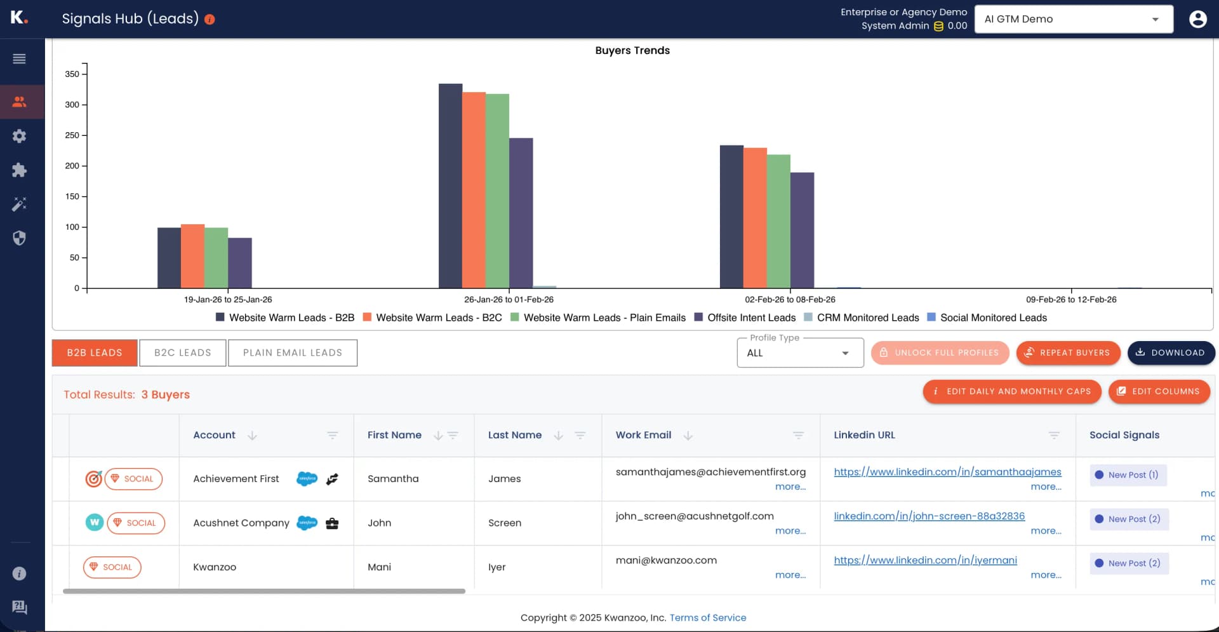Viewport: 1219px width, 632px height.
Task: Sort by the First Name column arrow
Action: [x=438, y=436]
